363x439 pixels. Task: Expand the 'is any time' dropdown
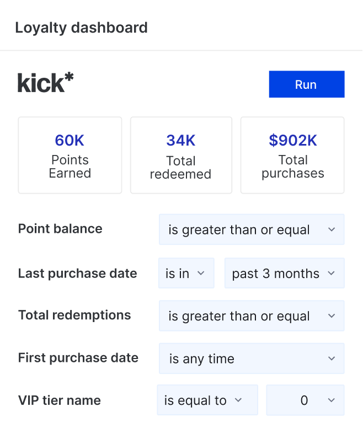(251, 358)
